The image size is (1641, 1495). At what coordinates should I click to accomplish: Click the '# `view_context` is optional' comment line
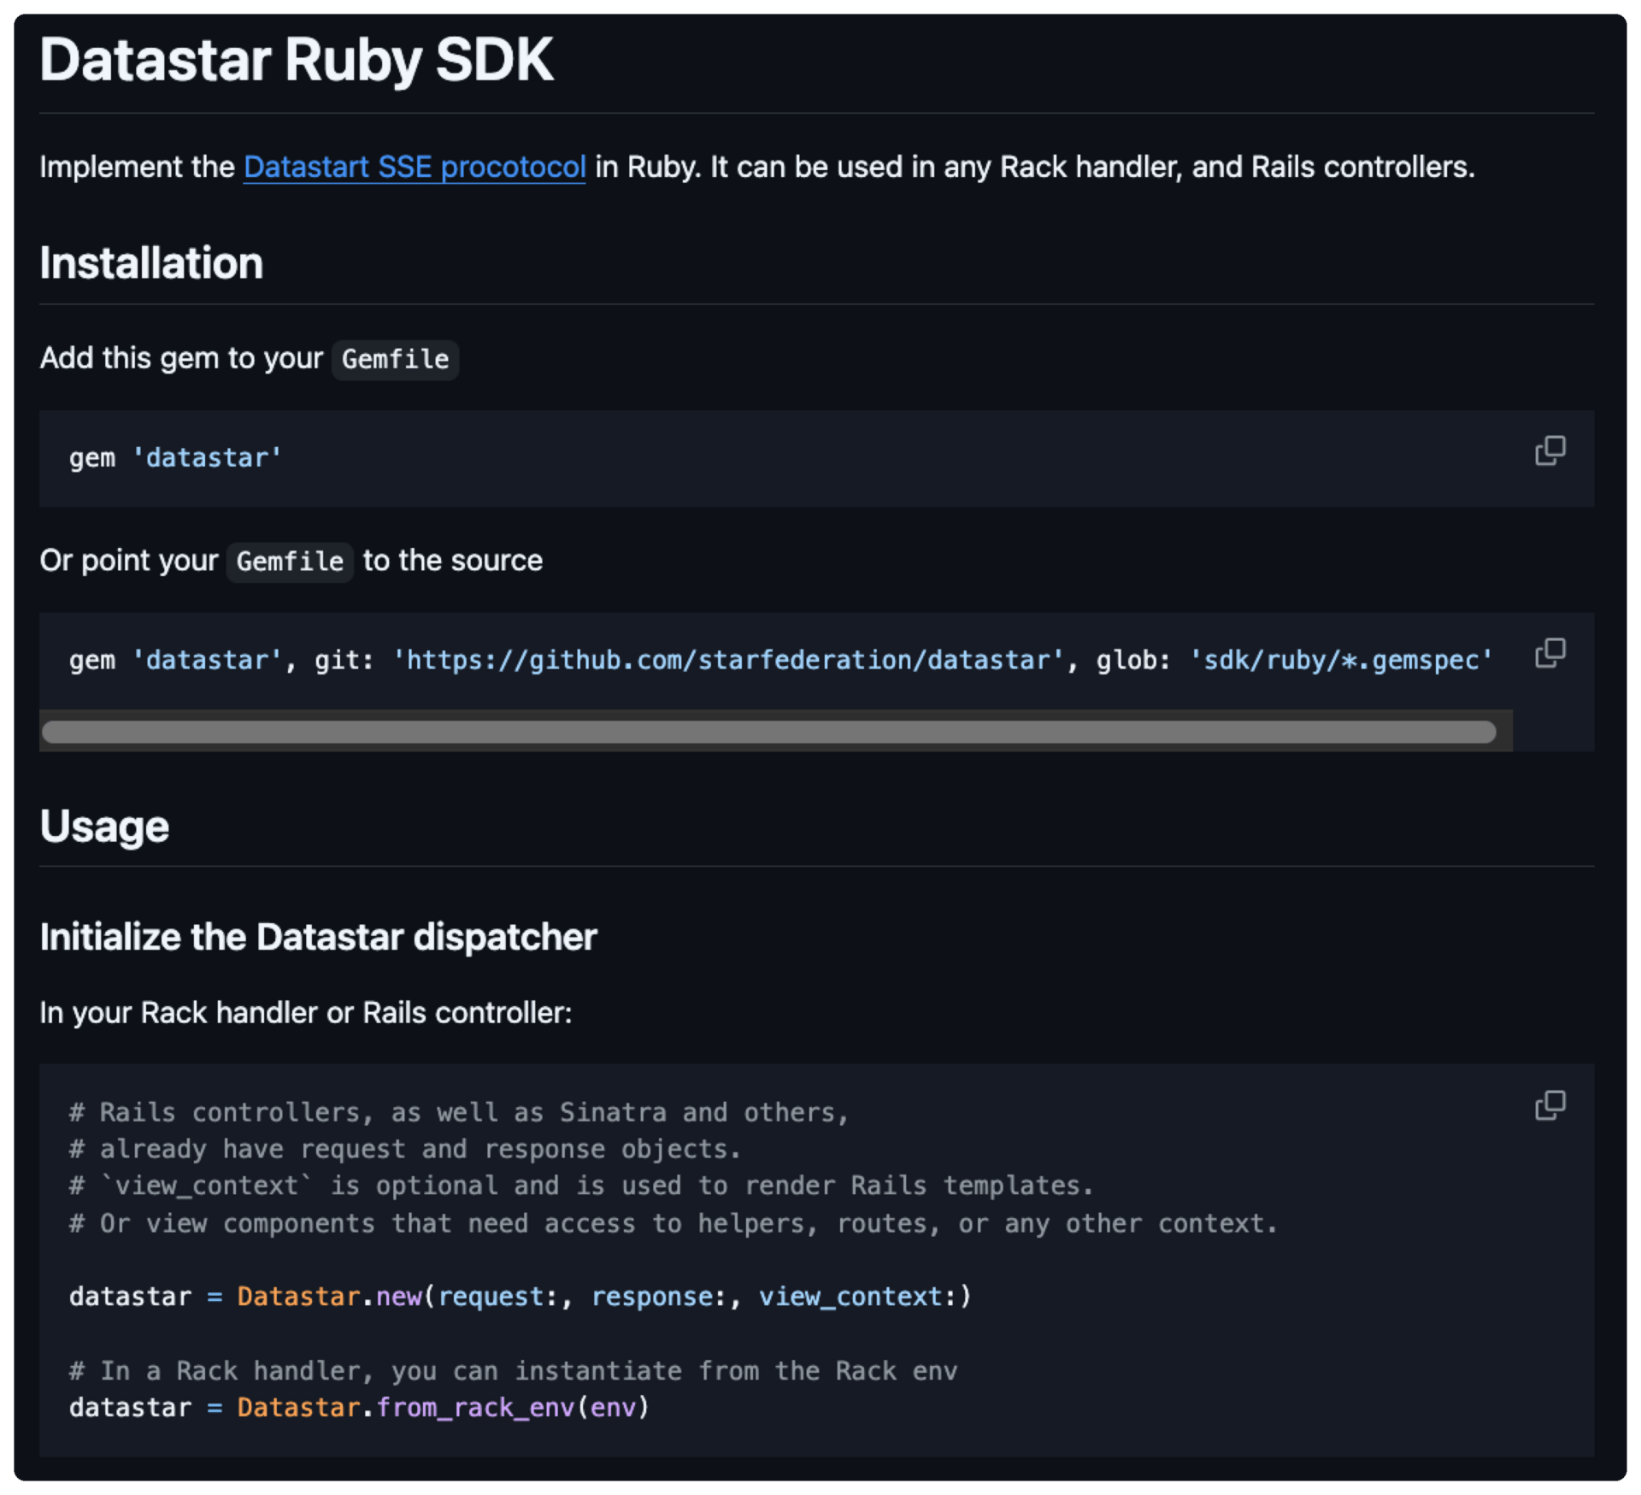pyautogui.click(x=581, y=1186)
